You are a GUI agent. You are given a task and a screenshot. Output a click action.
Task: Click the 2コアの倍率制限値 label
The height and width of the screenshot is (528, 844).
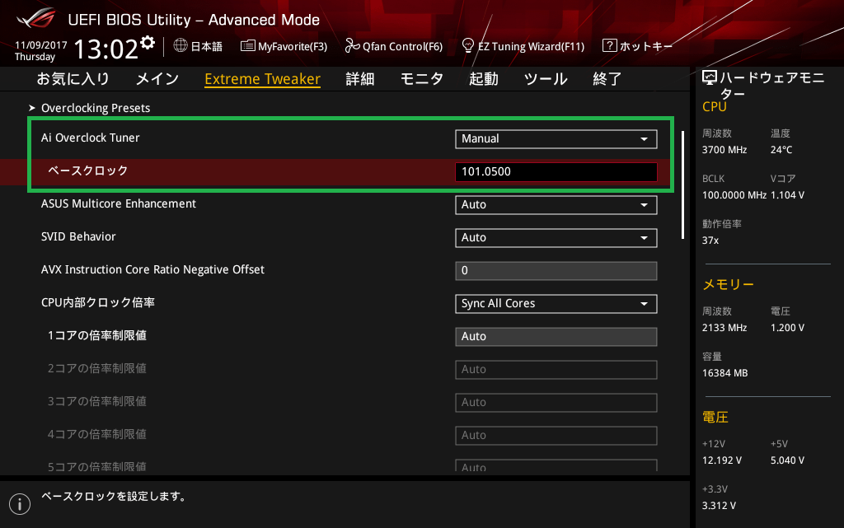point(97,368)
